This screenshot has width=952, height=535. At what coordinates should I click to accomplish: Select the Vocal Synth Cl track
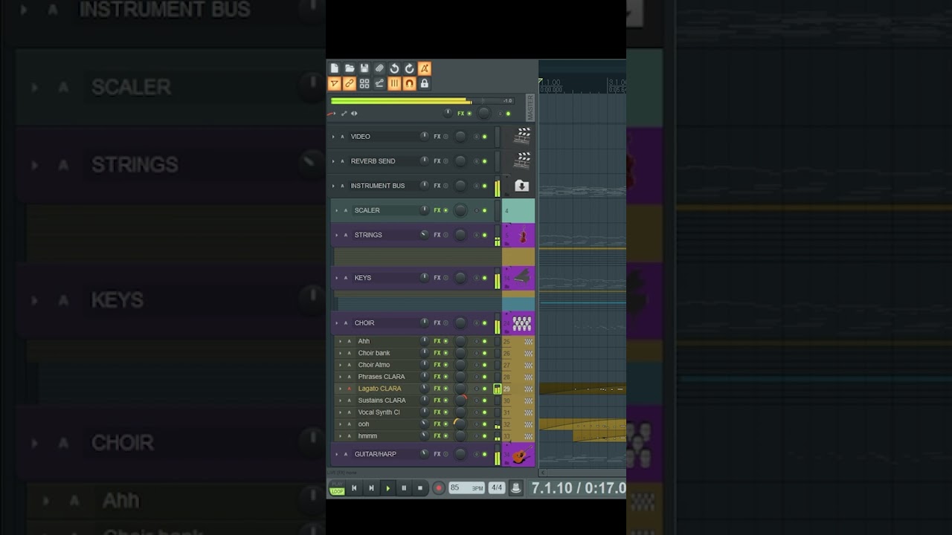pyautogui.click(x=379, y=412)
